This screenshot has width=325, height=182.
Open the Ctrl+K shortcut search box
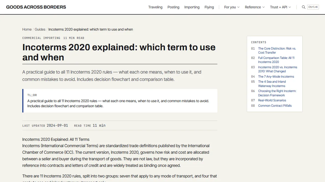(313, 7)
